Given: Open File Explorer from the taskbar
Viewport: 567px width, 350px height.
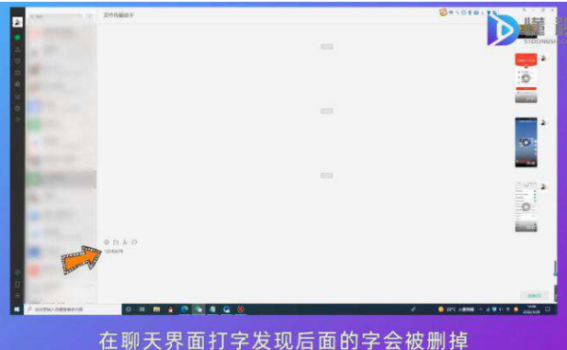Looking at the screenshot, I should pos(156,309).
